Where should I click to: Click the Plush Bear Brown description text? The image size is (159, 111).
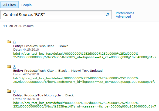pyautogui.click(x=41, y=46)
